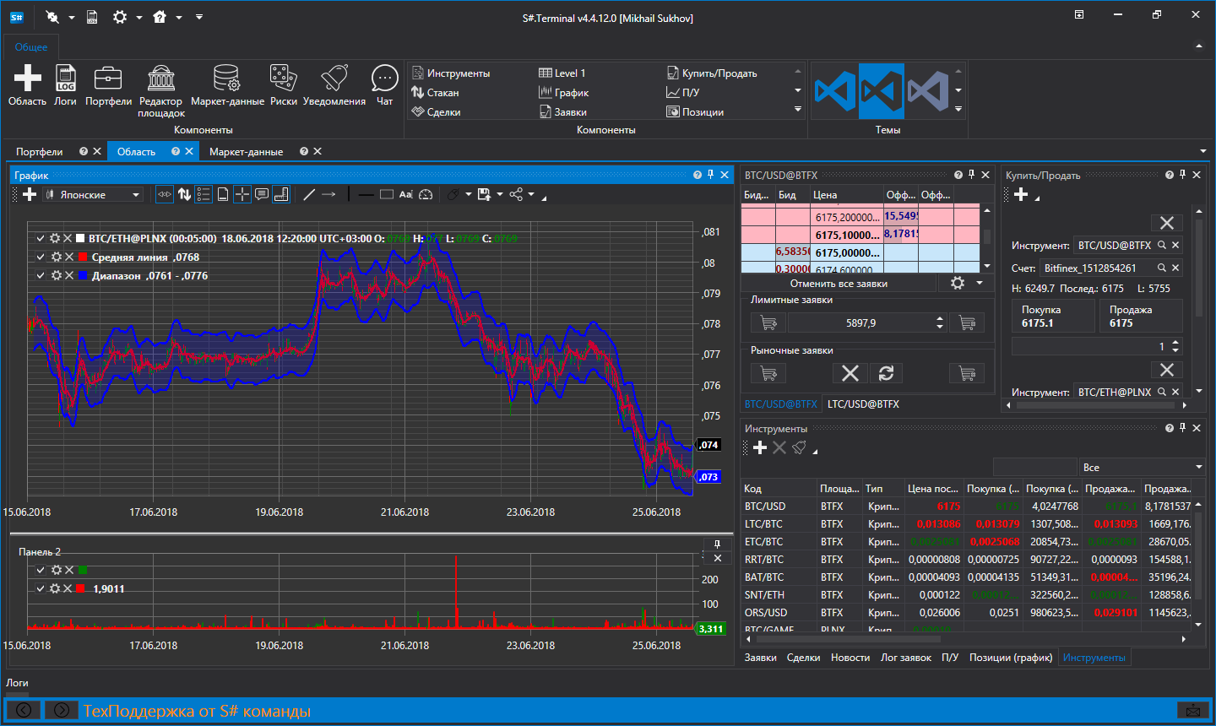Screen dimensions: 1216x726
Task: Select the trend line drawing tool on chart toolbar
Action: pos(309,194)
